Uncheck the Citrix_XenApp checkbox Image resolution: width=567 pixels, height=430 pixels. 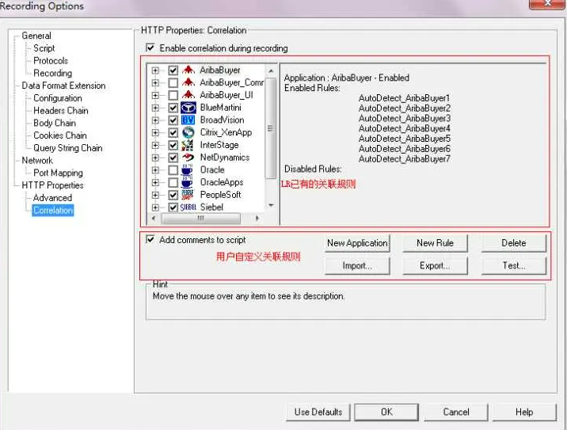point(173,133)
